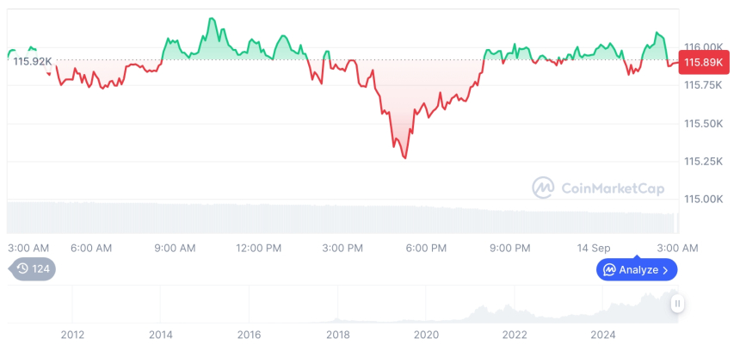Click the 115.25K price axis label
Image resolution: width=740 pixels, height=345 pixels.
(x=703, y=162)
